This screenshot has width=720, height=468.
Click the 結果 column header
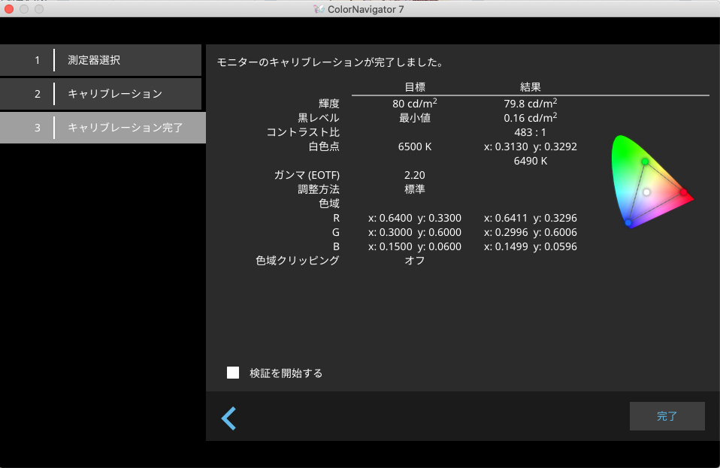(531, 86)
